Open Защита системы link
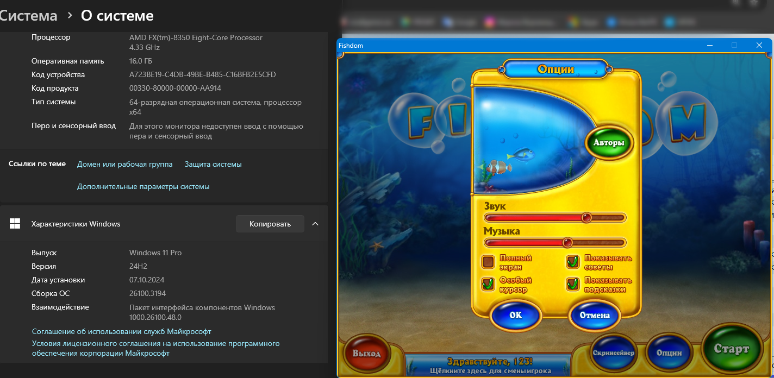The width and height of the screenshot is (774, 378). coord(213,164)
